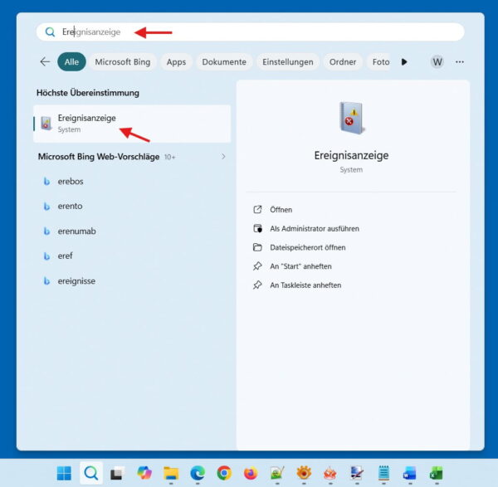Open the orange flower-eye taskbar app
498x487 pixels.
(x=304, y=474)
